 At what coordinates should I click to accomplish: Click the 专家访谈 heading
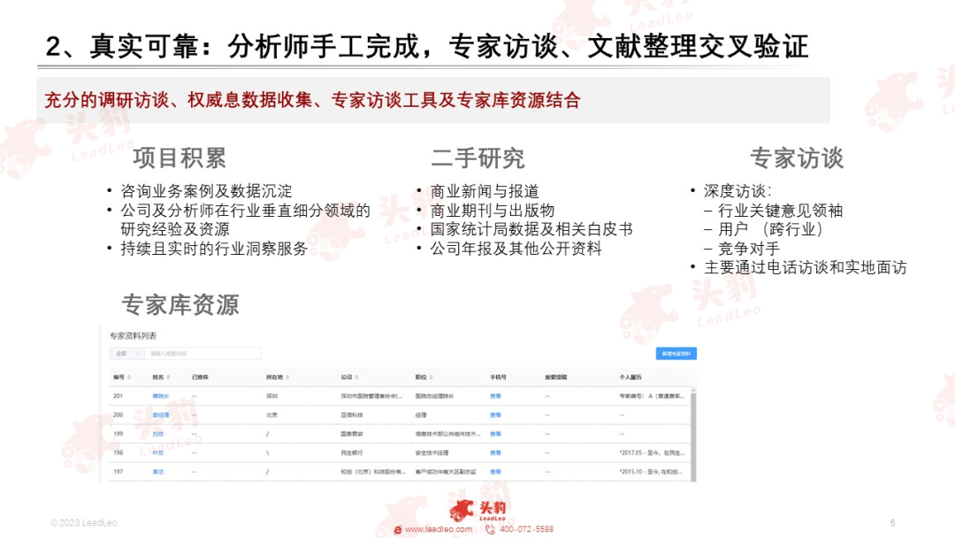797,158
